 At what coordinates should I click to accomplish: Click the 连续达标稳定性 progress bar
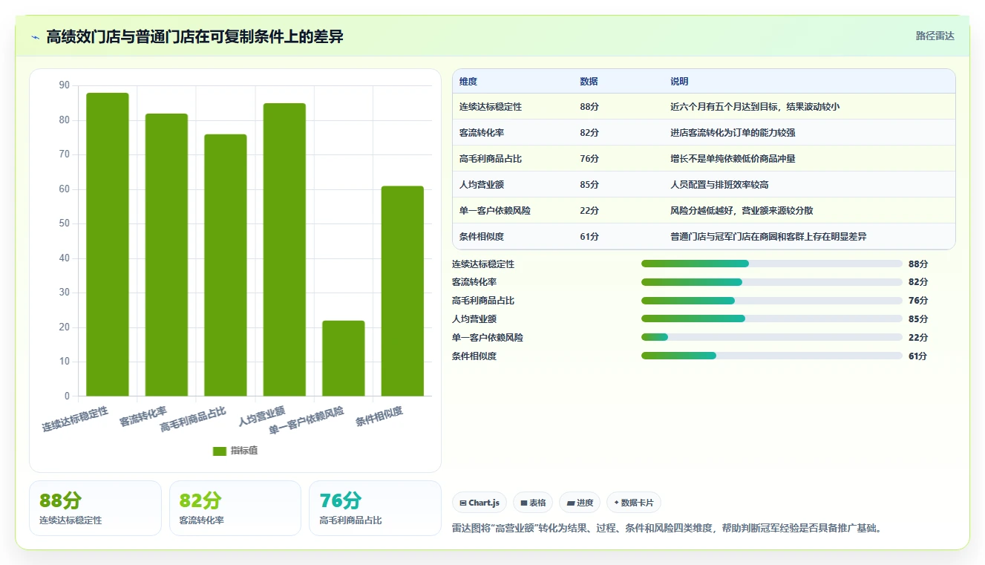771,264
